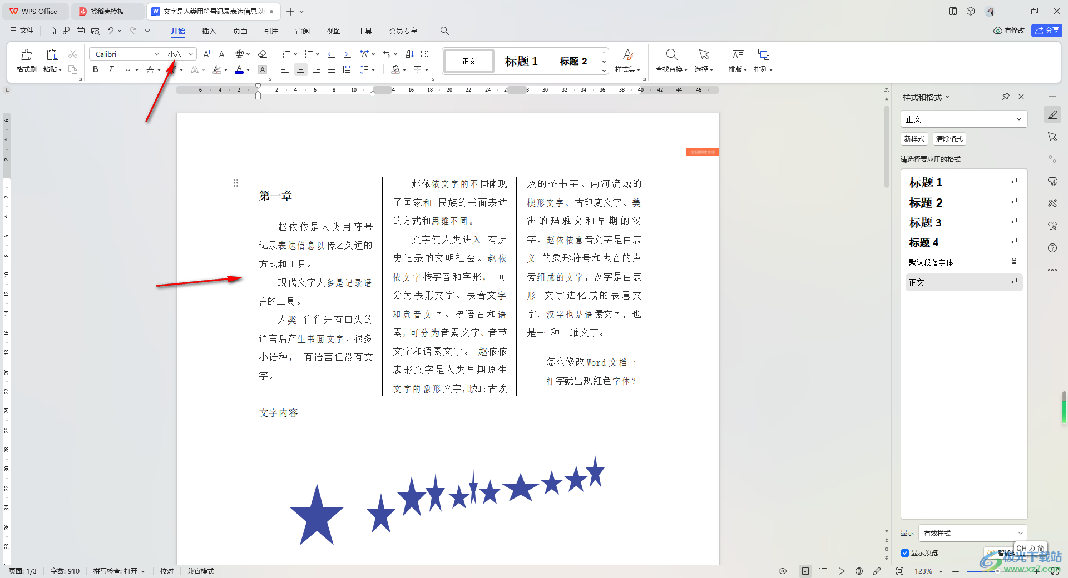Click the Select arrow tool icon

pyautogui.click(x=704, y=54)
